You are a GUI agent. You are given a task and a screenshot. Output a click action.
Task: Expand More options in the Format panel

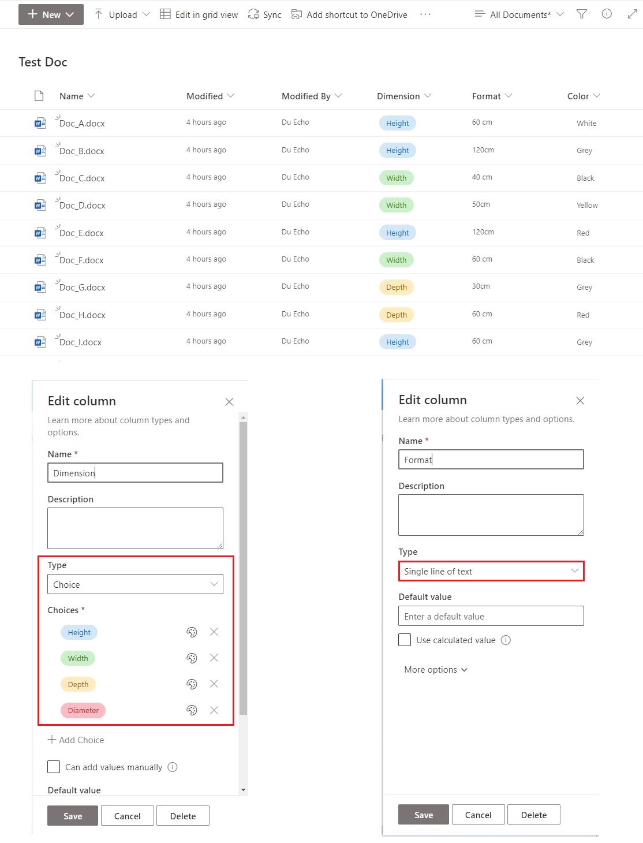(x=435, y=670)
